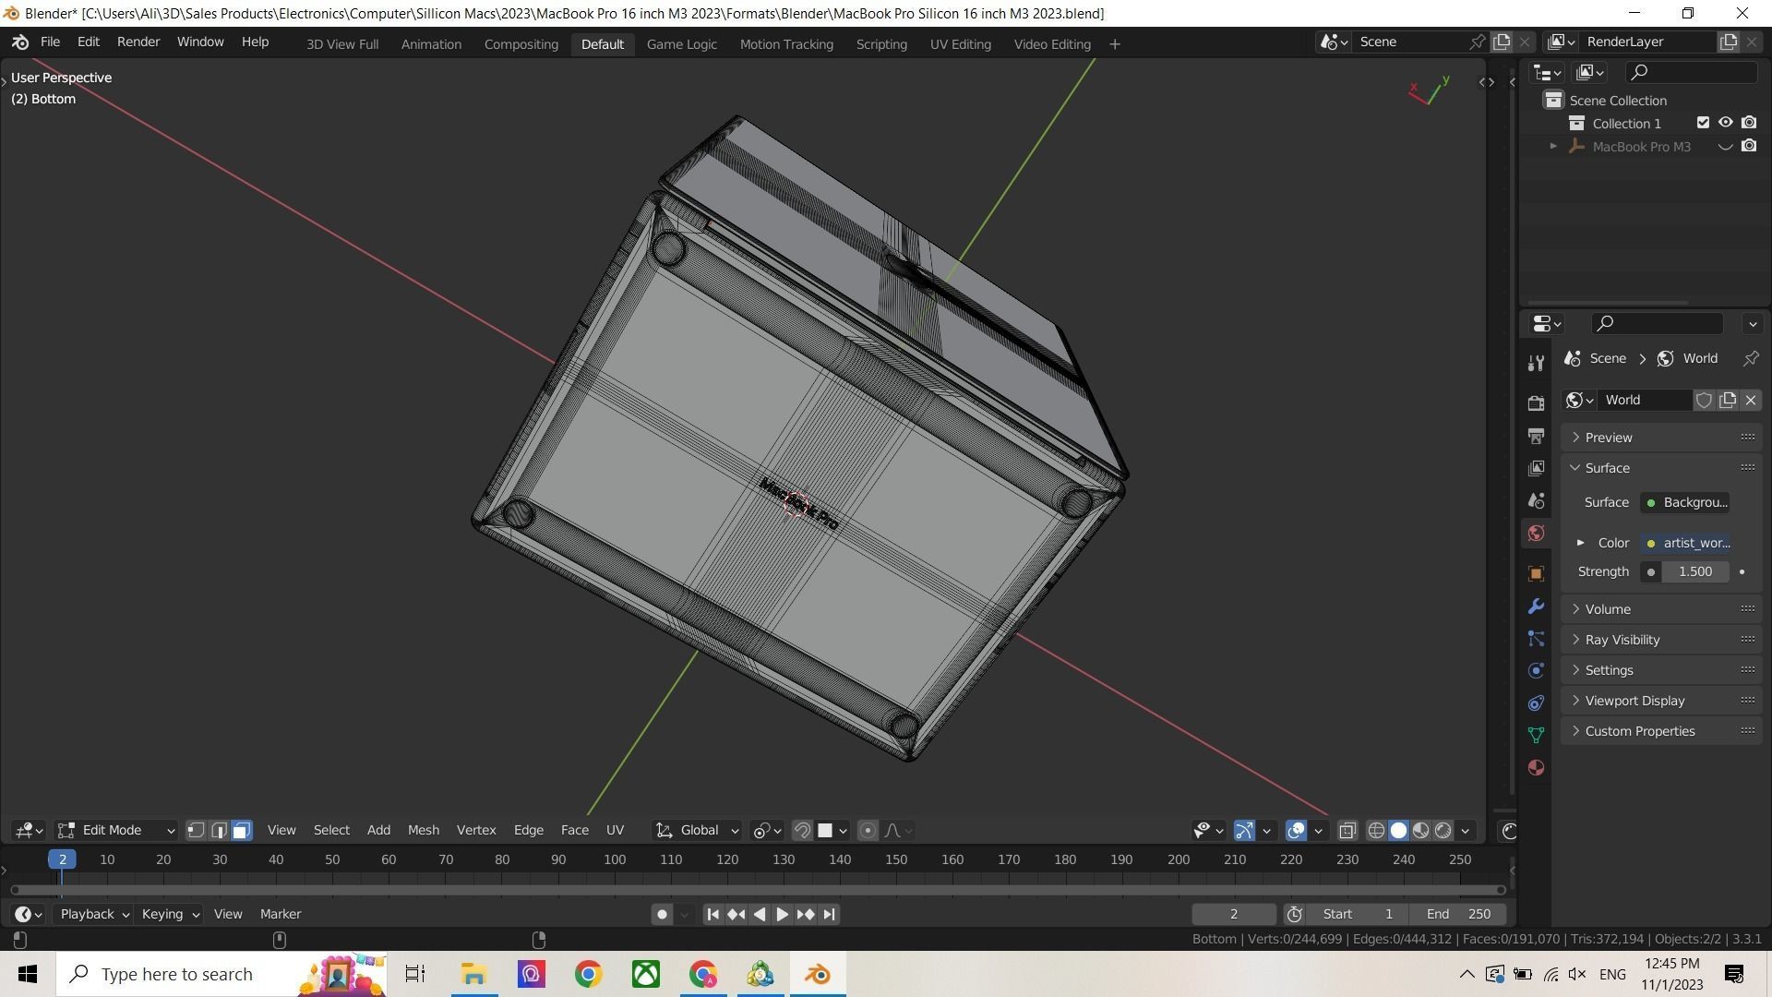Click the Object Data properties tab
The width and height of the screenshot is (1772, 997).
[1536, 736]
